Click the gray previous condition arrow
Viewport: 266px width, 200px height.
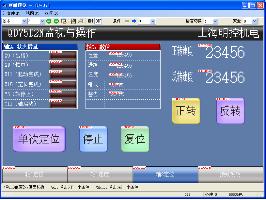[x=127, y=21]
